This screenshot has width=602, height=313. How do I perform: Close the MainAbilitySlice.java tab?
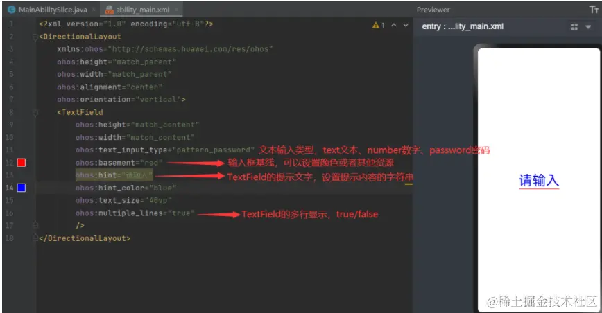pos(94,10)
